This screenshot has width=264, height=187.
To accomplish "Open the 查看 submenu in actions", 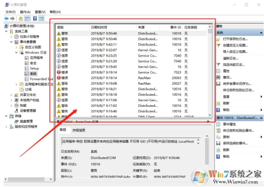I will pyautogui.click(x=226, y=97).
